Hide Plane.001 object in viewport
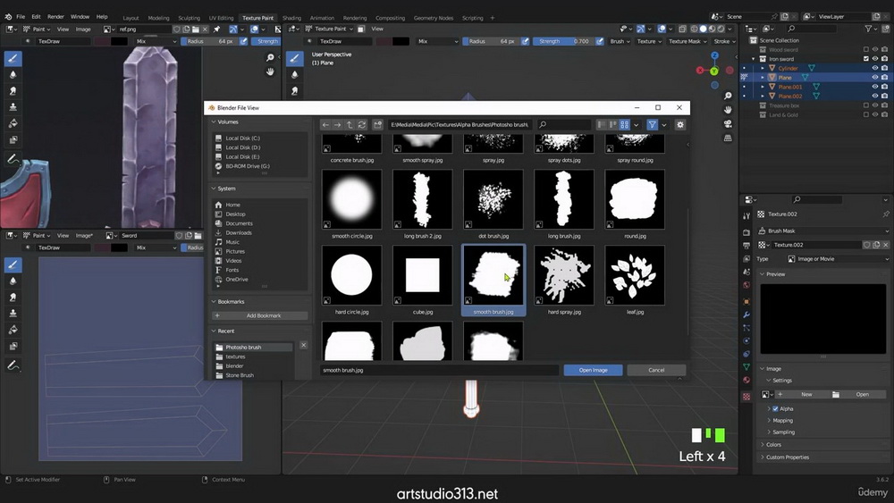Image resolution: width=894 pixels, height=503 pixels. point(875,87)
